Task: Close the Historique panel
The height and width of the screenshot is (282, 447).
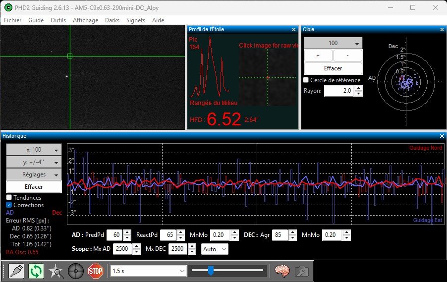Action: coord(442,136)
